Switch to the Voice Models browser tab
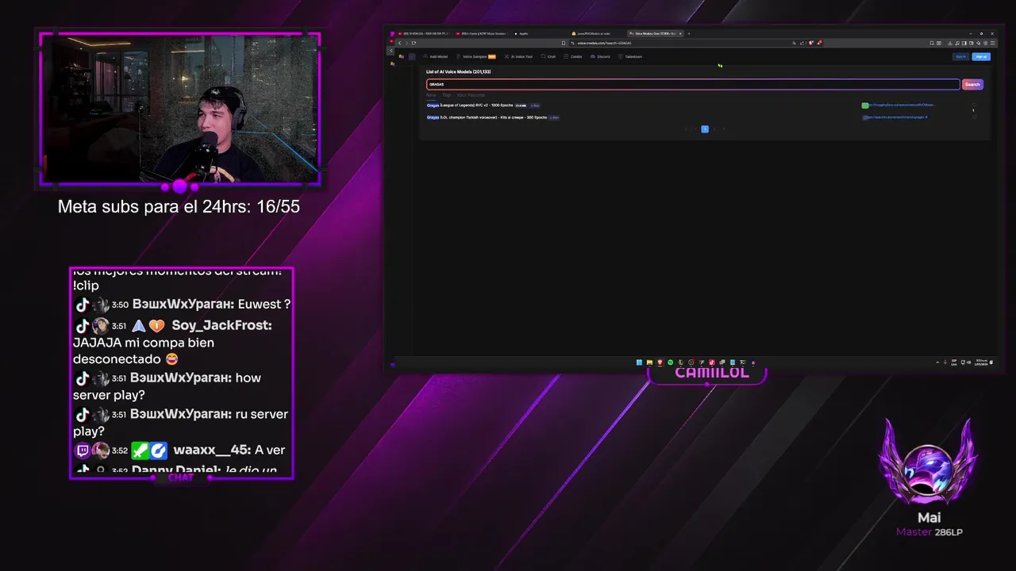1016x571 pixels. click(655, 33)
